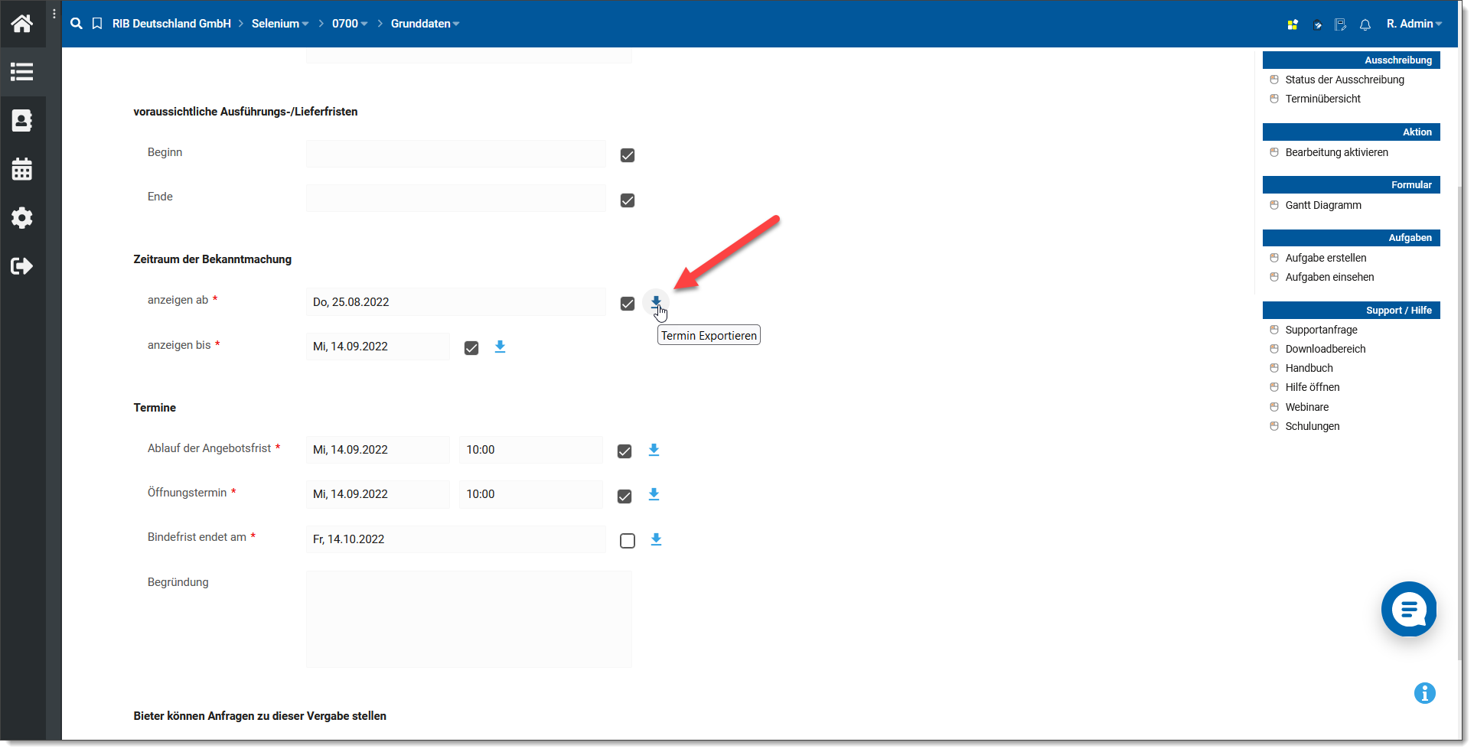Click the Aufgaben panel header
This screenshot has height=752, width=1474.
[x=1352, y=237]
